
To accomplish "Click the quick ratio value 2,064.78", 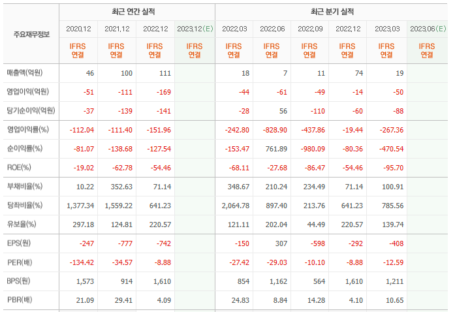I will (236, 206).
